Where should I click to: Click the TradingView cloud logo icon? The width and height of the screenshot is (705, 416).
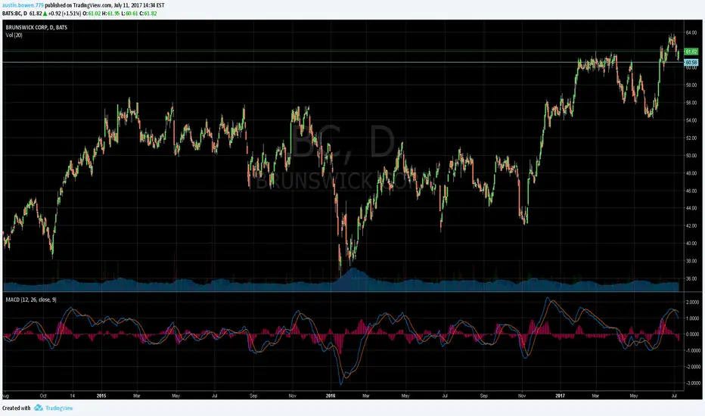point(39,408)
